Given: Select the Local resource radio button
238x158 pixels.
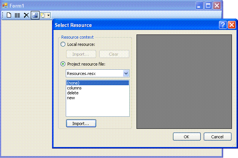Looking at the screenshot, I should [x=63, y=44].
